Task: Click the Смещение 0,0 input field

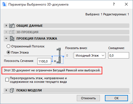Action: (119, 55)
